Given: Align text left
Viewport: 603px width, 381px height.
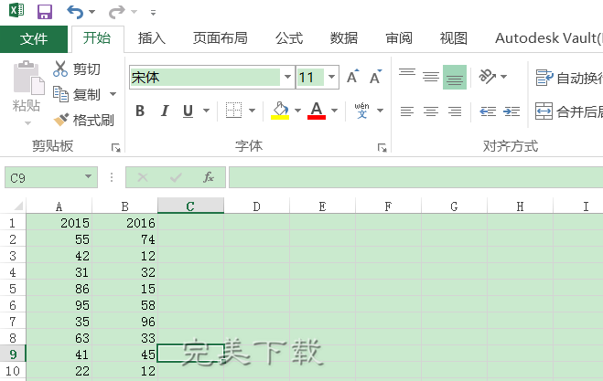Looking at the screenshot, I should (407, 111).
